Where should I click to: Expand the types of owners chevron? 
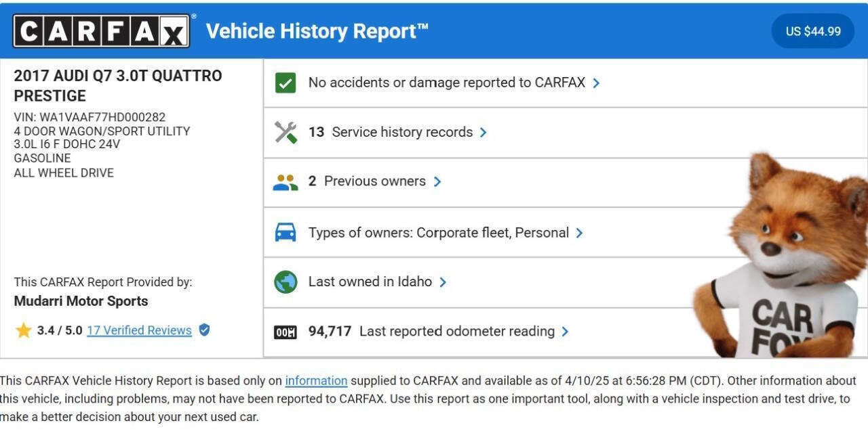pos(579,233)
